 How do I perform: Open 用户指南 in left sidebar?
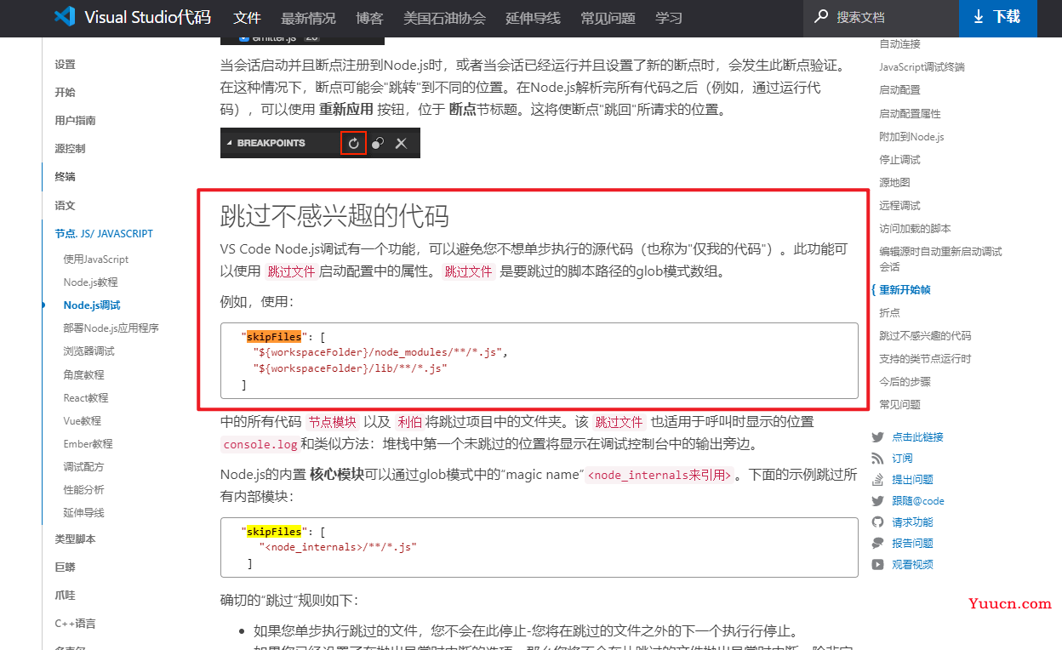75,120
